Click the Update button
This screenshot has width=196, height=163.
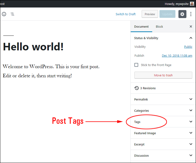[x=167, y=14]
